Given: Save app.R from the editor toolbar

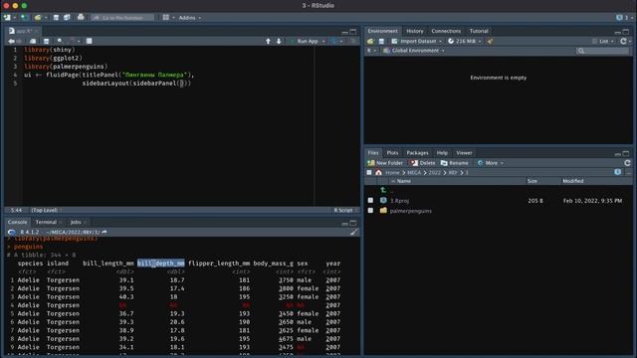Looking at the screenshot, I should pyautogui.click(x=47, y=41).
